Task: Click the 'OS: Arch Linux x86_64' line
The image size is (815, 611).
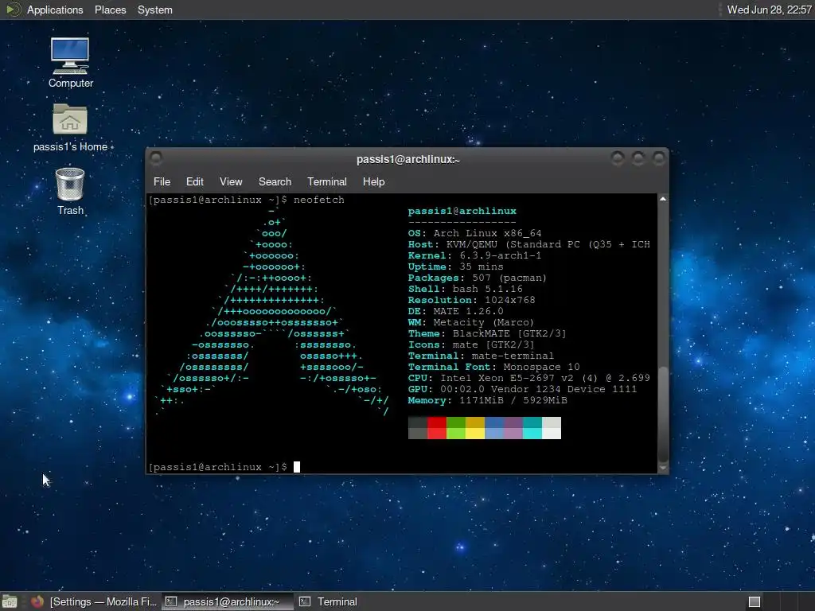Action: coord(474,233)
